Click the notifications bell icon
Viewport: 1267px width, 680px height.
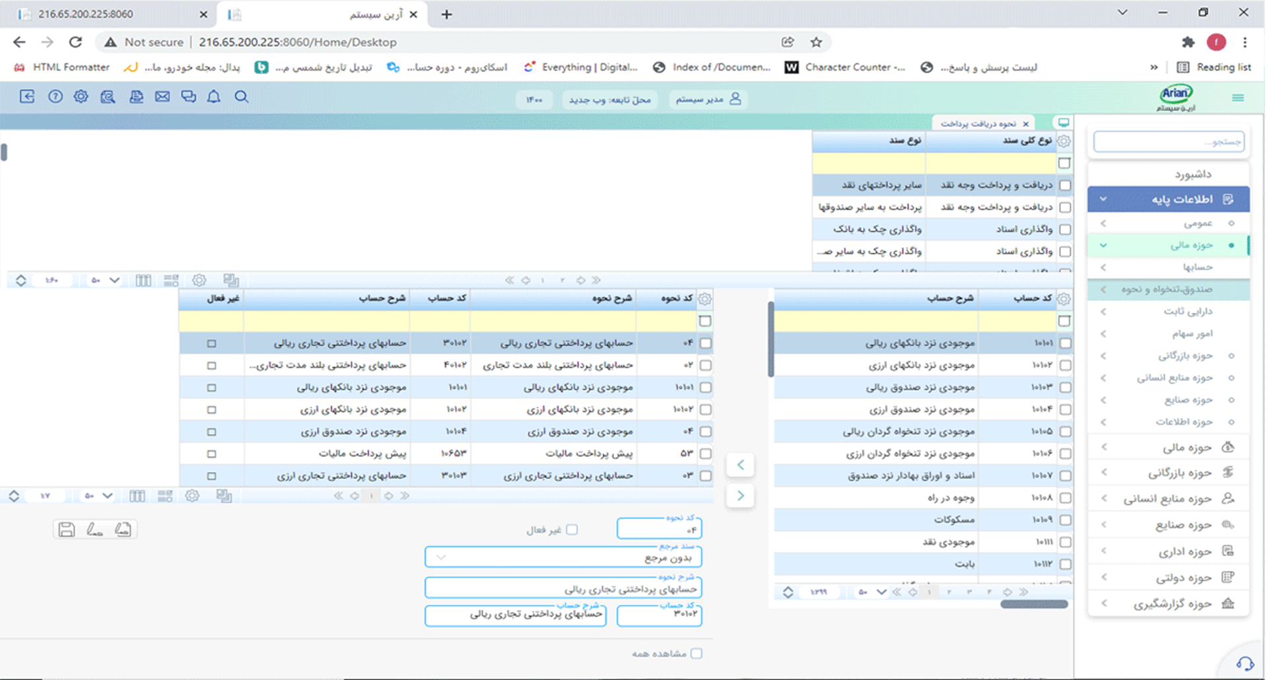(x=213, y=97)
